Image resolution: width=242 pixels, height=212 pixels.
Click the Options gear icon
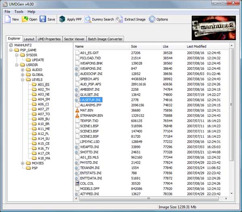152,19
